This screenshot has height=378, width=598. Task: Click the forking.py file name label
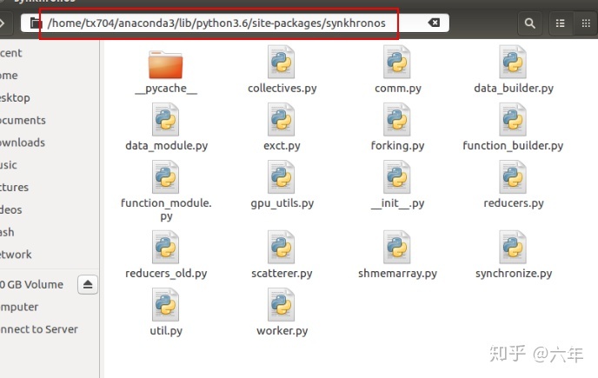coord(397,145)
